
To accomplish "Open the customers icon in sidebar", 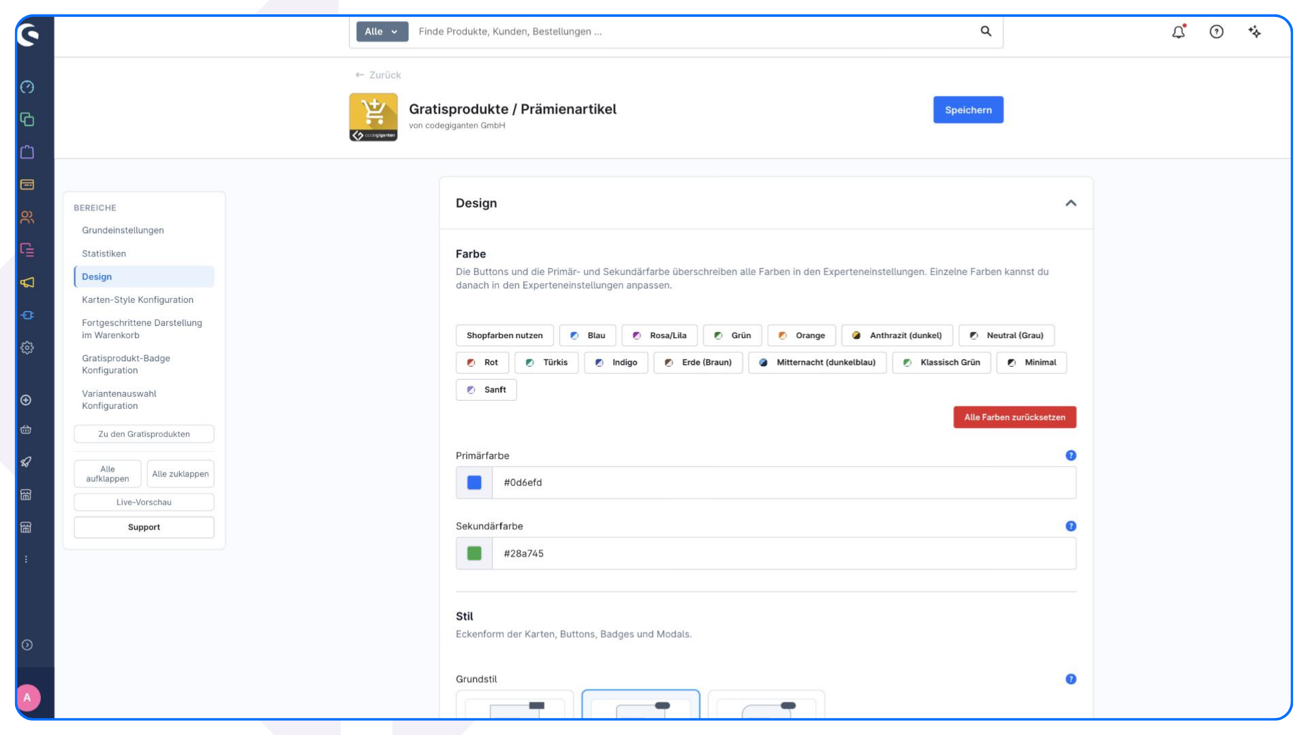I will [27, 217].
